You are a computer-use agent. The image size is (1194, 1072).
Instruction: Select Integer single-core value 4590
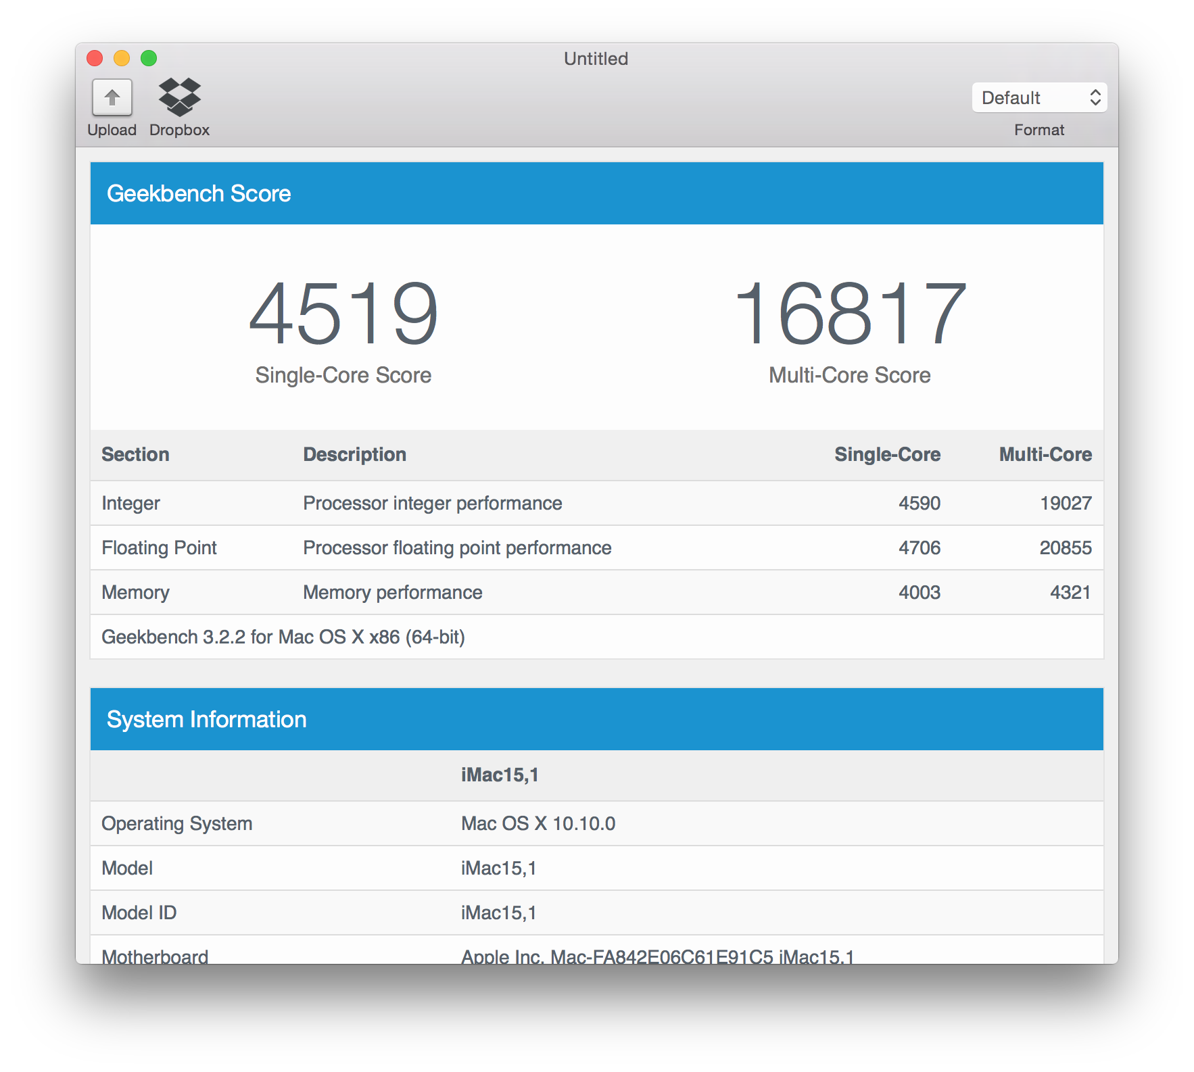(x=920, y=503)
